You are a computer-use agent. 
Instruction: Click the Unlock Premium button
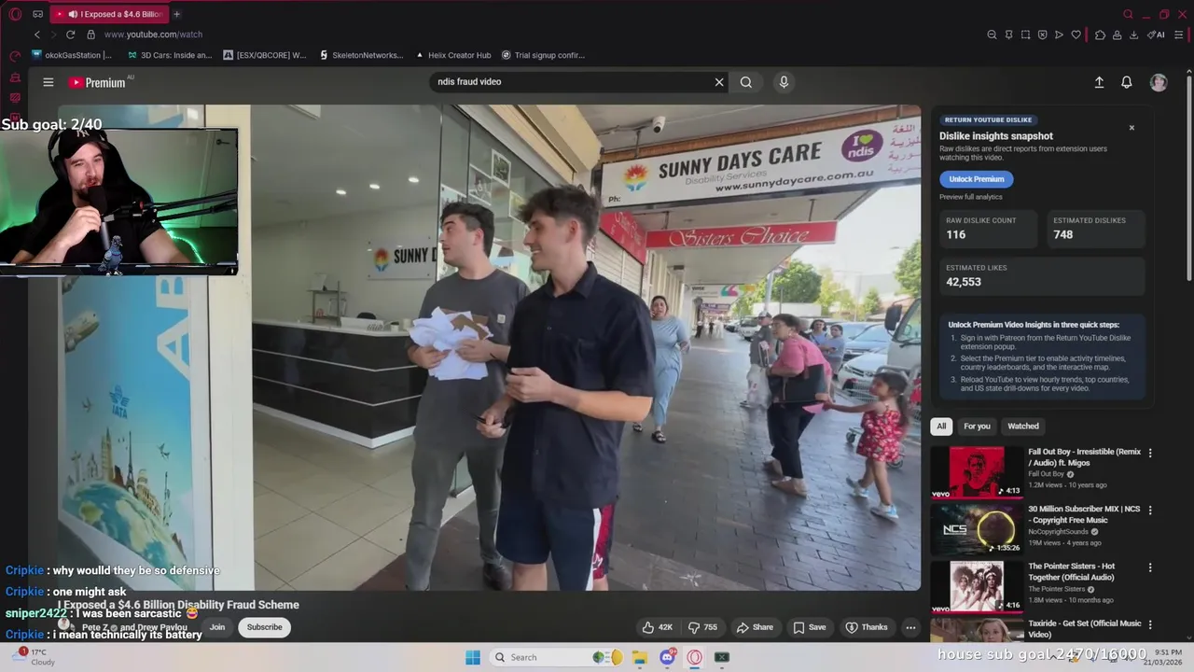pos(977,179)
